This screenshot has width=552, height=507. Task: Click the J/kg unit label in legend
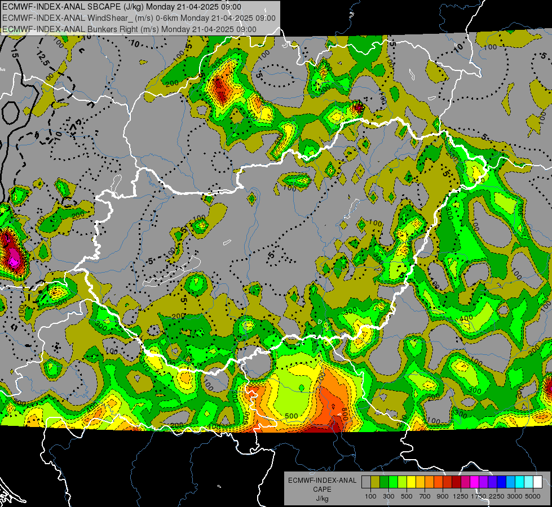click(322, 499)
